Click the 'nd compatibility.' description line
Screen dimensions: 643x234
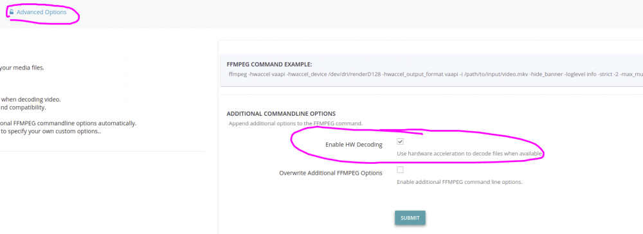(x=23, y=108)
